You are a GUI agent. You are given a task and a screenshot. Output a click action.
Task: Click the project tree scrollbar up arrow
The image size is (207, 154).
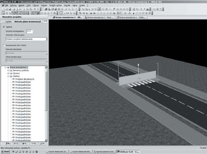pyautogui.click(x=46, y=67)
